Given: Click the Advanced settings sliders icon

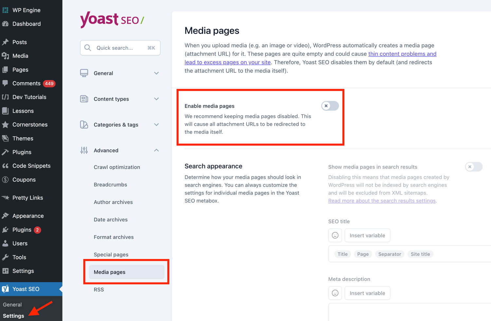Looking at the screenshot, I should [x=84, y=150].
